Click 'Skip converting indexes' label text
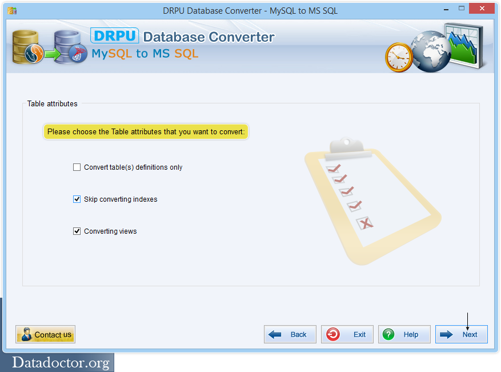Screen dimensions: 501x372 coord(121,199)
